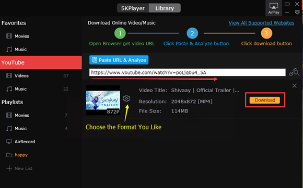This screenshot has height=188, width=303.
Task: Click the analyze link magnifier icon
Action: coord(294,72)
